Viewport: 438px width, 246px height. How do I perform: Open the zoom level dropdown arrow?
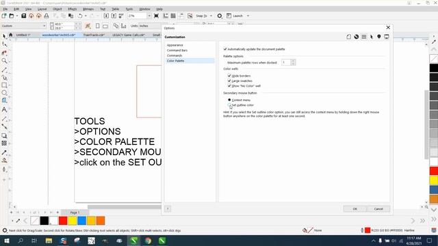tap(149, 16)
